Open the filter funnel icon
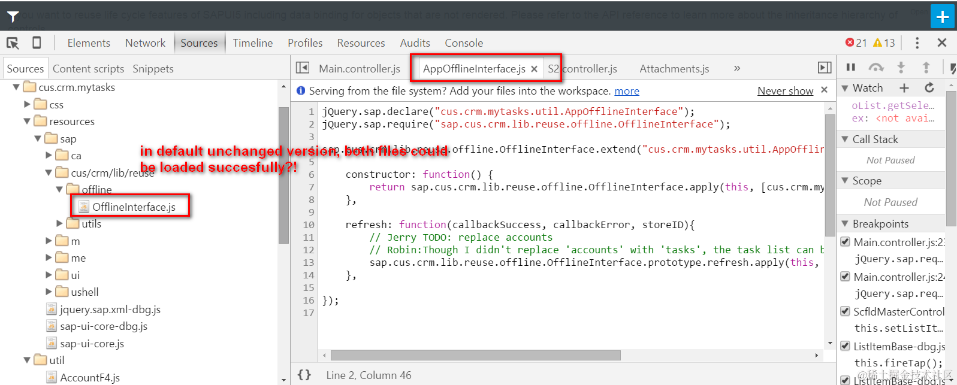 click(x=13, y=17)
